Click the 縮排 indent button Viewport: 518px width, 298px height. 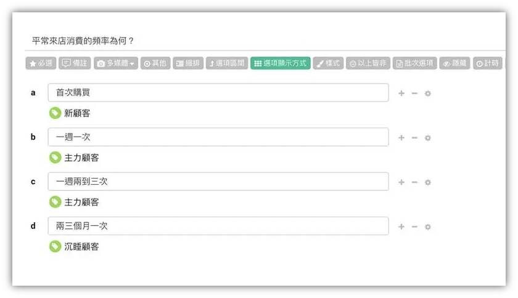click(x=188, y=63)
